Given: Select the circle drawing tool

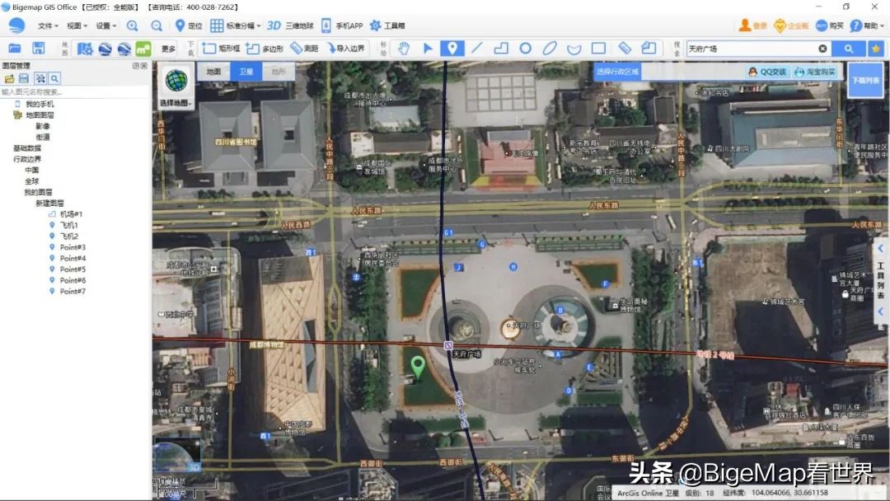Looking at the screenshot, I should [526, 49].
